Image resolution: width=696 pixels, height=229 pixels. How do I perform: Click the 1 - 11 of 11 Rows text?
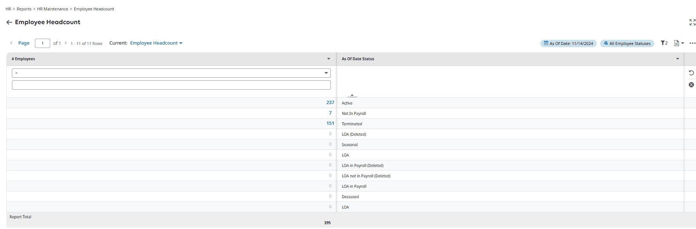click(x=86, y=43)
